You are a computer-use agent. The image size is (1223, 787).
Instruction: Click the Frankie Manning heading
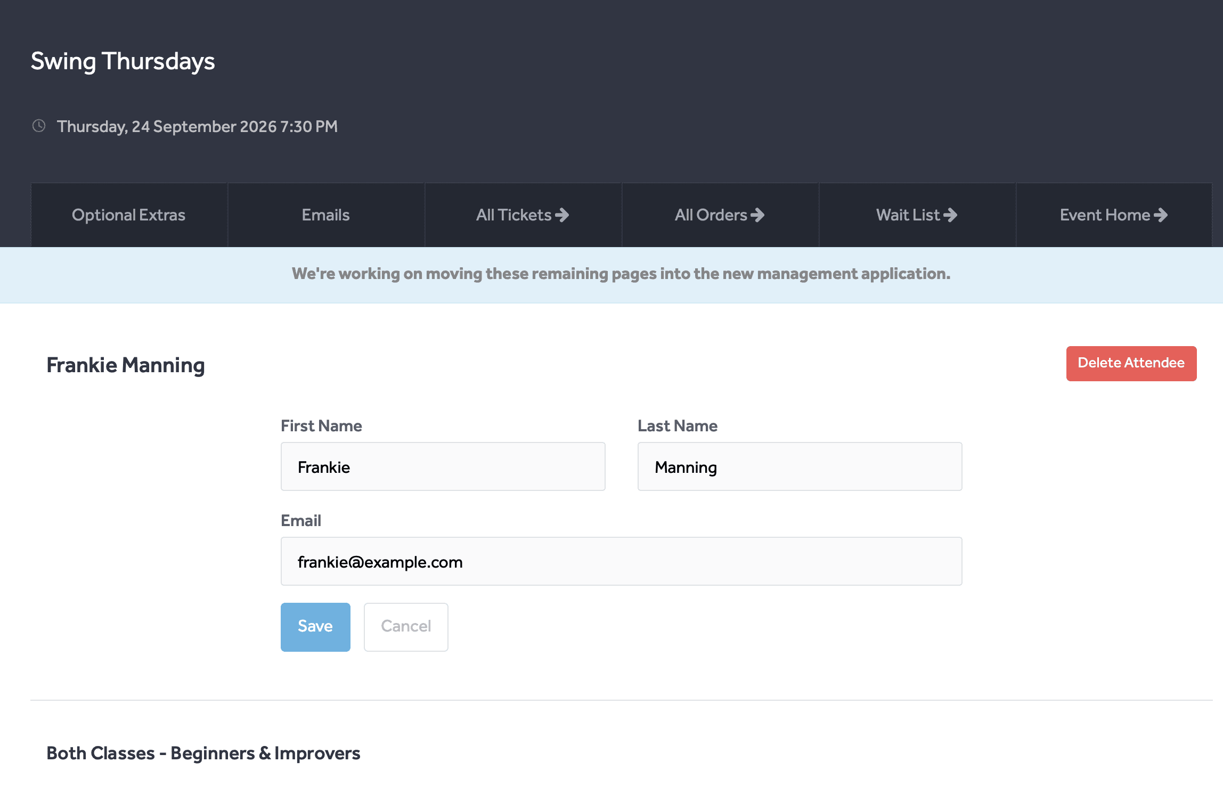click(126, 365)
